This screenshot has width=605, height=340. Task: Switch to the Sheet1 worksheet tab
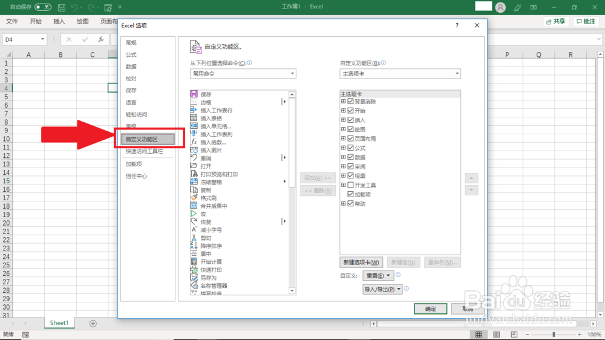(59, 323)
